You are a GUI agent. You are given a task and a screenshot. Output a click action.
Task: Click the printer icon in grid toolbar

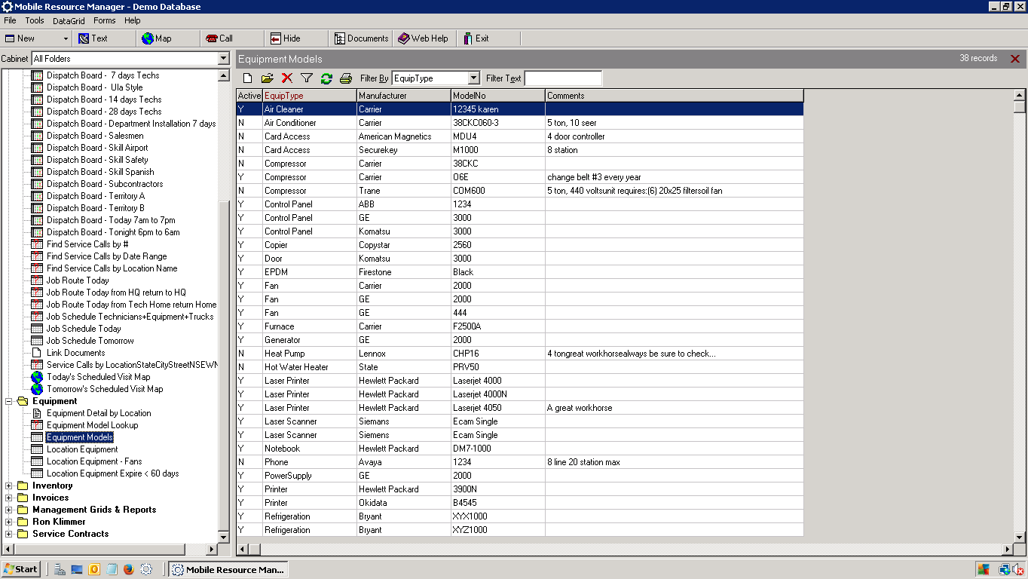[346, 78]
